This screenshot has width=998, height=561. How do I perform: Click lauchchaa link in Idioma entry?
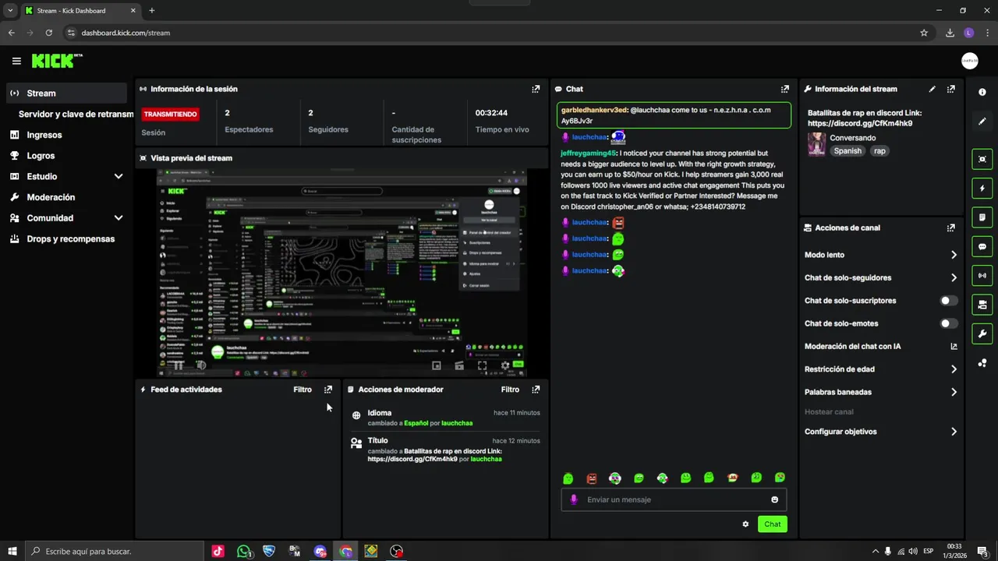pos(457,423)
